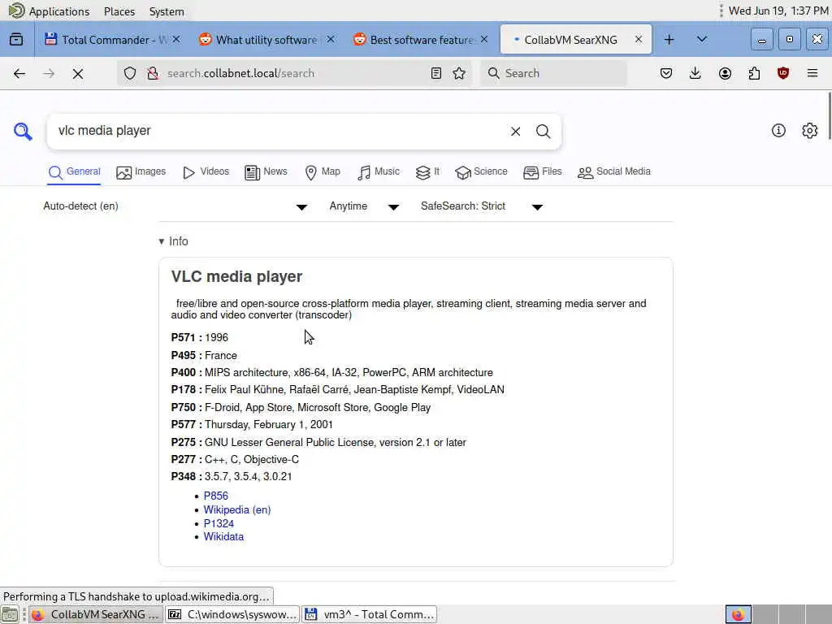List all tabs with the chevron
The width and height of the screenshot is (832, 624).
pos(701,39)
